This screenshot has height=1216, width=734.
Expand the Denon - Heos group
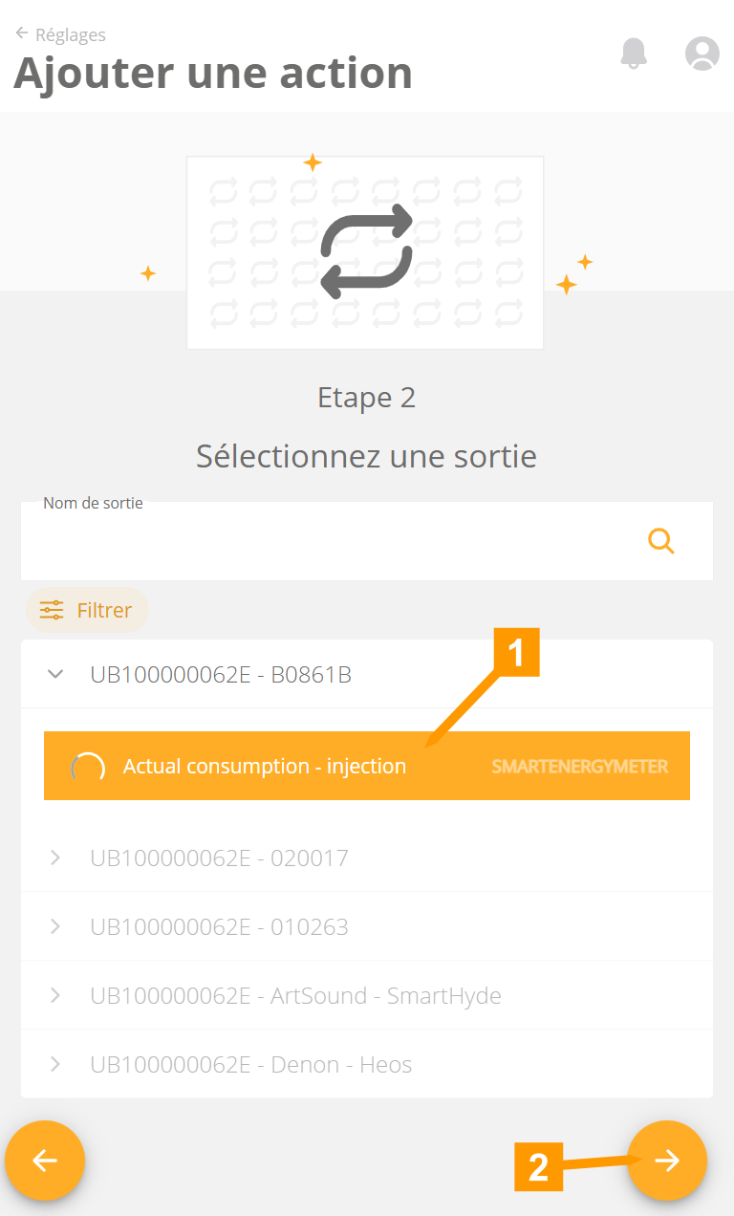[55, 1064]
